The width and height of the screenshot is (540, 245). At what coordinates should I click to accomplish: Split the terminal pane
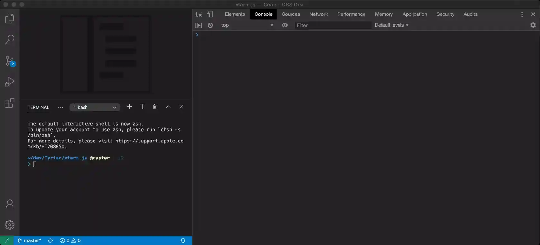143,107
